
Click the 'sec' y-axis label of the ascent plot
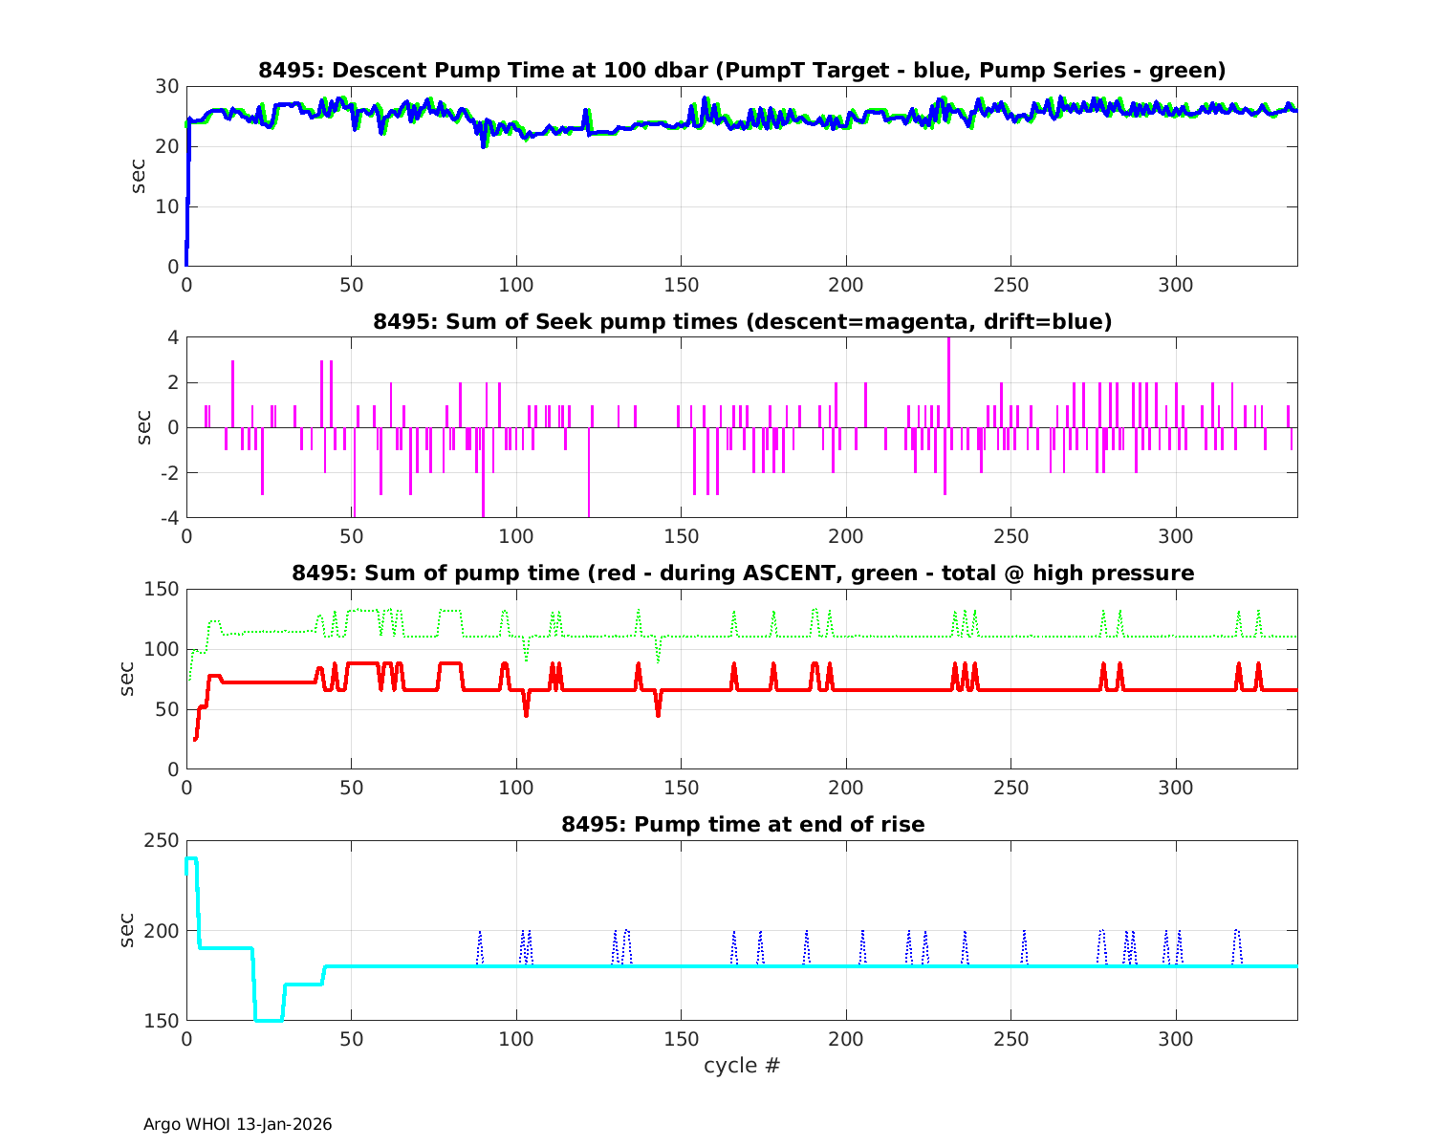coord(127,679)
